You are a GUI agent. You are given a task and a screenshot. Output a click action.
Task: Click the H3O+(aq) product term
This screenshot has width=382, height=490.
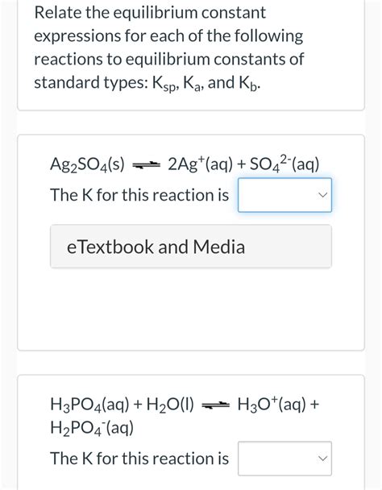pos(272,404)
